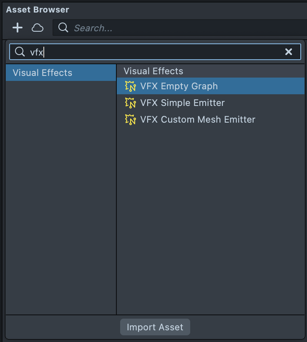Click inside the vfx search field

tap(159, 52)
